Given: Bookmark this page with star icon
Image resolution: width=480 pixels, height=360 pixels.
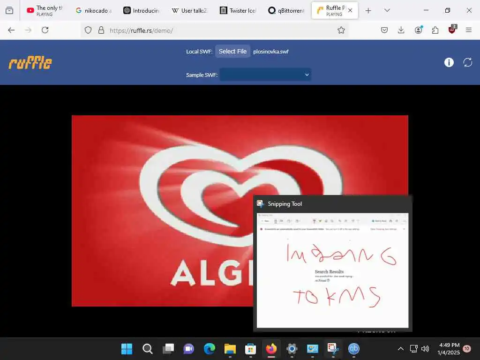Looking at the screenshot, I should (x=341, y=30).
